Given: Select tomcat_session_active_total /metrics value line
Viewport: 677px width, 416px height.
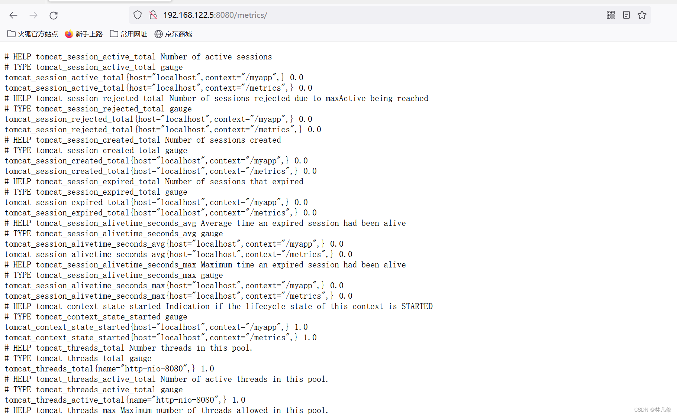Looking at the screenshot, I should pos(158,88).
